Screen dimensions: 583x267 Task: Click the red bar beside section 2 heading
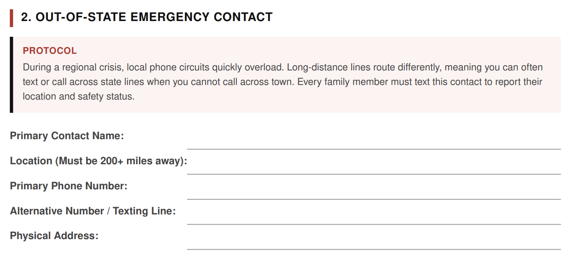pos(11,18)
